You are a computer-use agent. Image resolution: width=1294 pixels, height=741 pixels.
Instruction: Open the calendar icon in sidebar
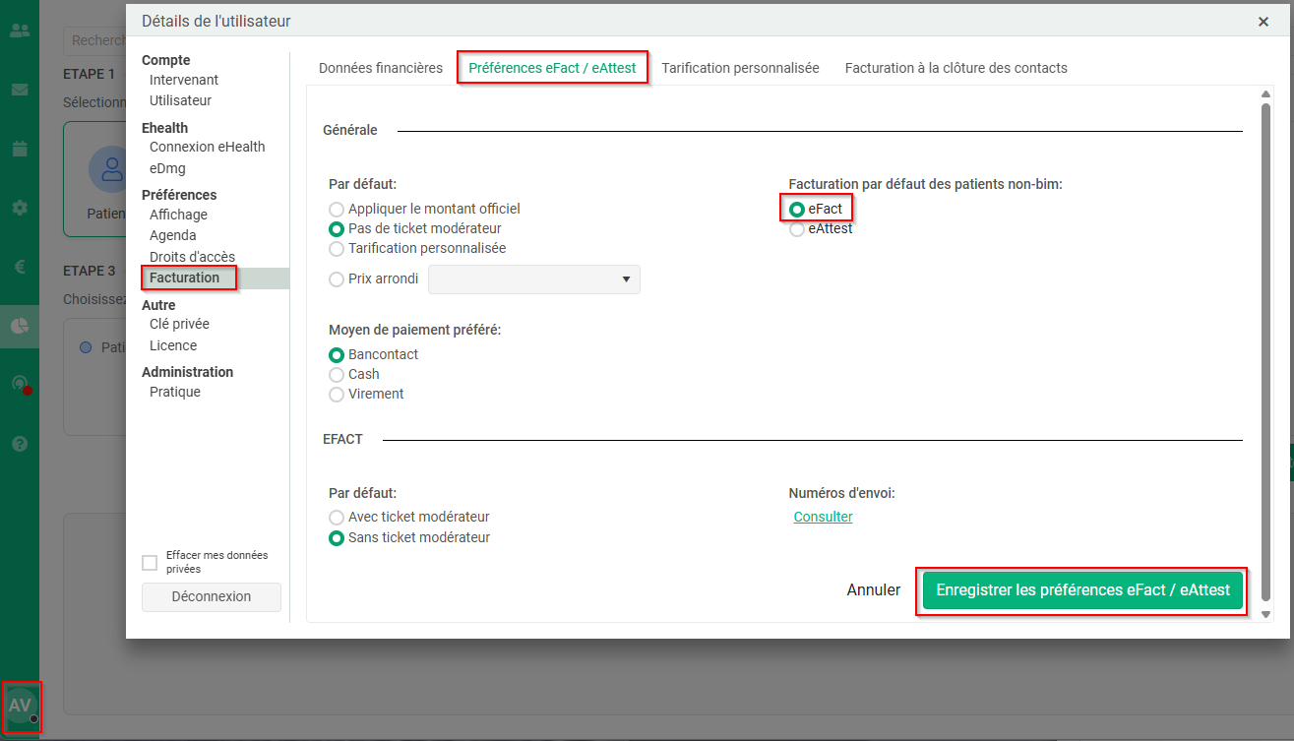[19, 149]
